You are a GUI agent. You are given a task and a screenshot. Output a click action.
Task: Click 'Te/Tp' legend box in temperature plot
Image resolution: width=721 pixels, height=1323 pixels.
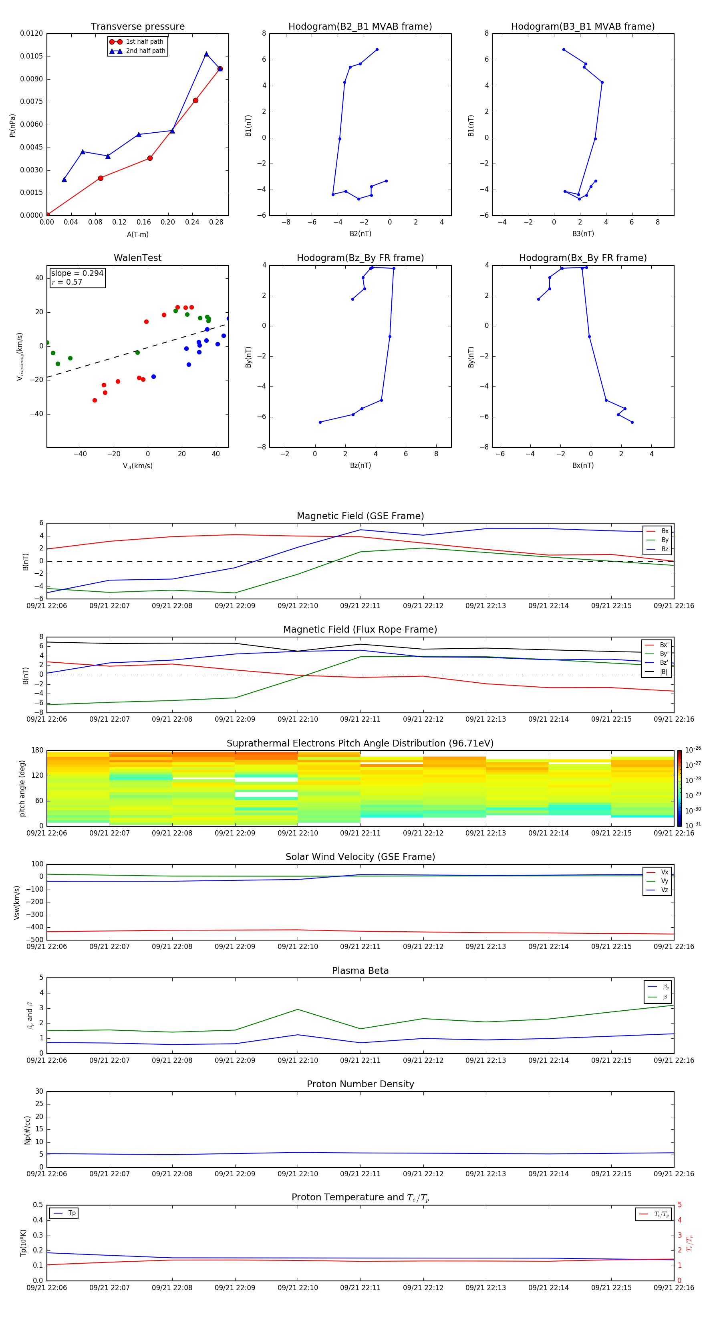click(x=653, y=1214)
